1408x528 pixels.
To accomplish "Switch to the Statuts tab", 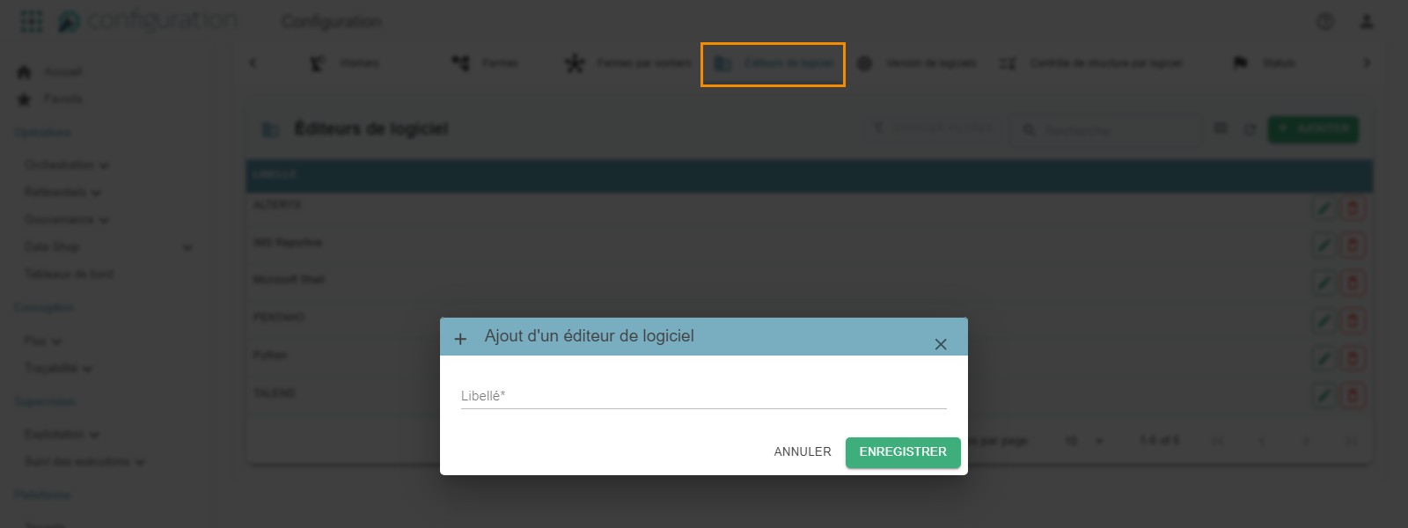I will point(1264,63).
